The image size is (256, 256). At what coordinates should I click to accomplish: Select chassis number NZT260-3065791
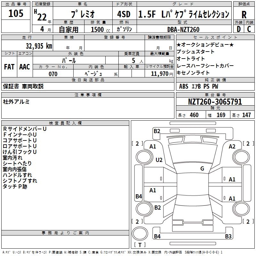215,102
